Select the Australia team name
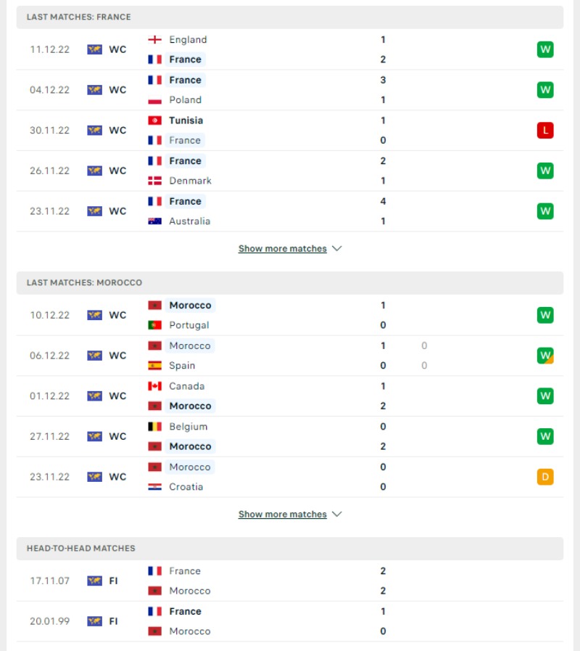The width and height of the screenshot is (580, 651). click(190, 221)
